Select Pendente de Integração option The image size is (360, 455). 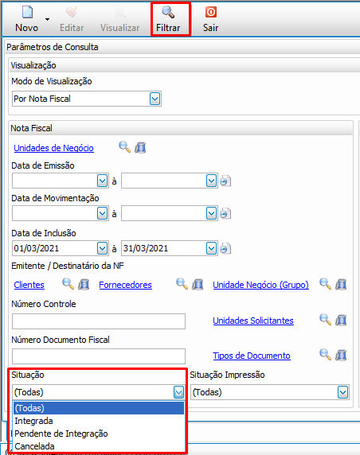pyautogui.click(x=99, y=434)
